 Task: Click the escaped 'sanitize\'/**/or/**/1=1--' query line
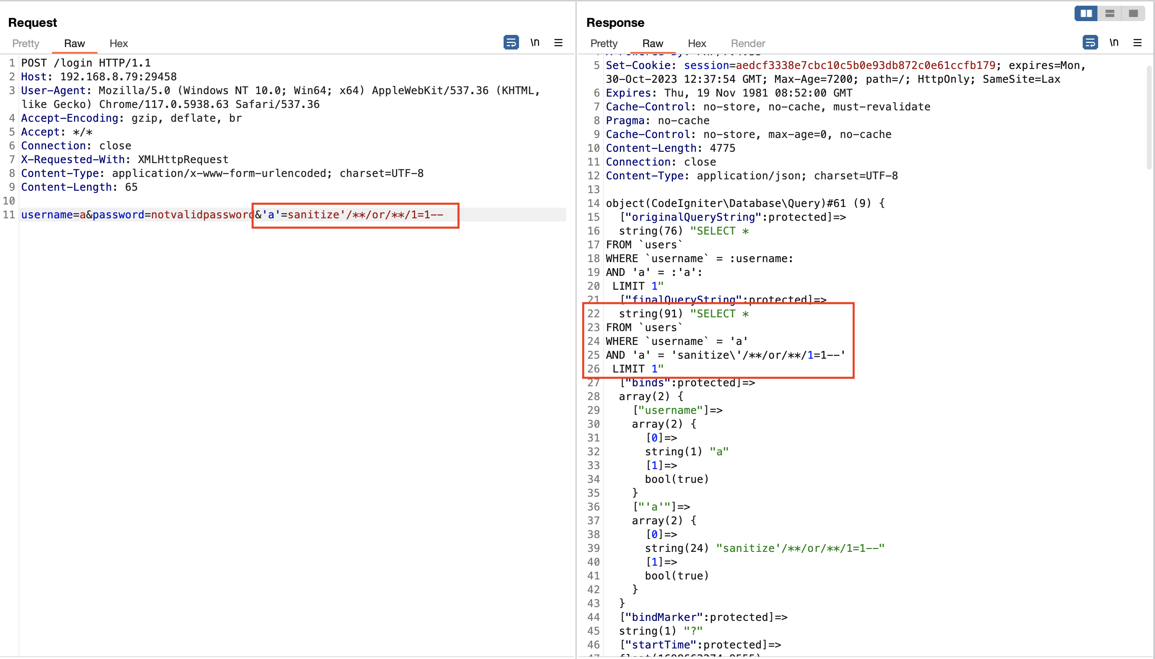coord(726,355)
